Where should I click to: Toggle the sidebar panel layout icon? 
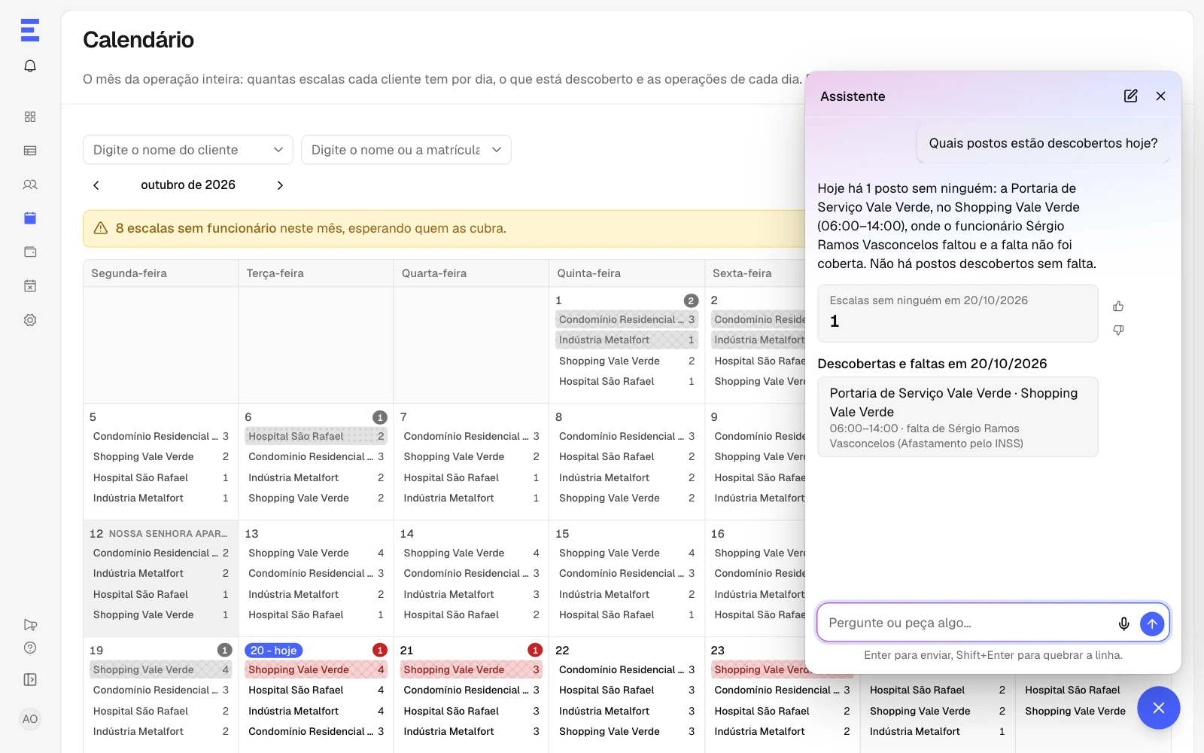[x=30, y=680]
